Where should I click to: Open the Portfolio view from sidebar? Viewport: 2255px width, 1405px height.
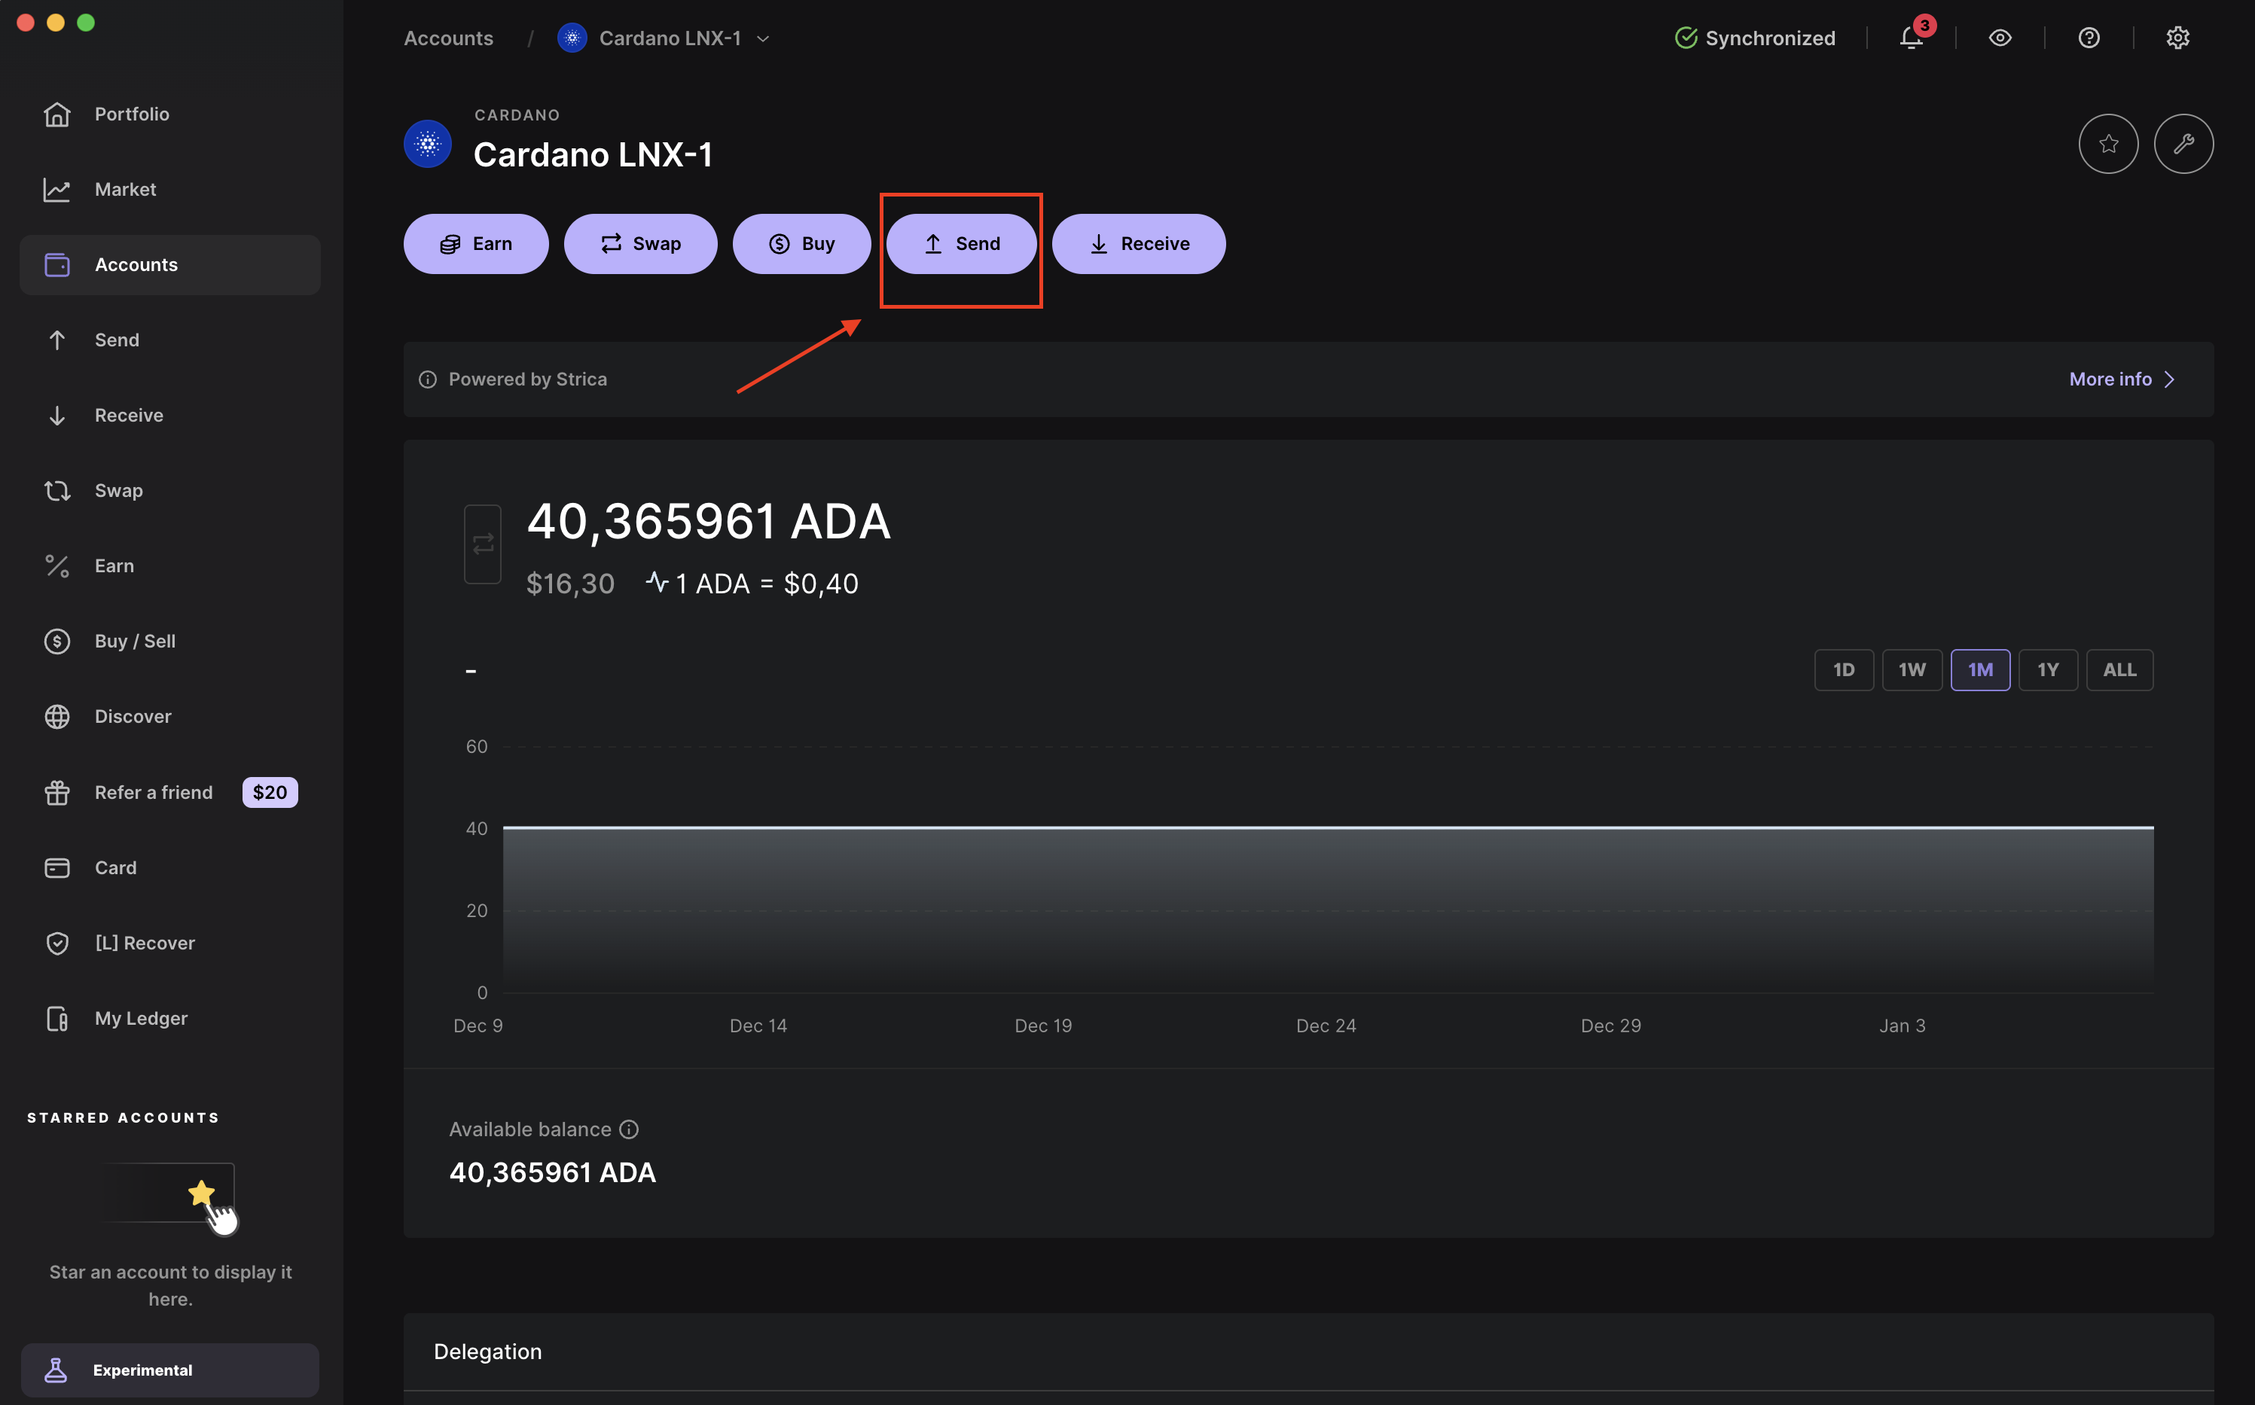[132, 114]
